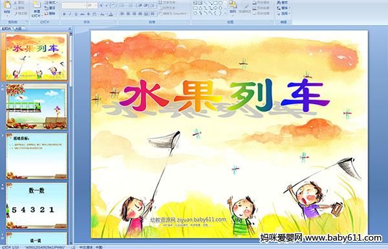Toggle Bold formatting
The width and height of the screenshot is (388, 249).
(64, 14)
